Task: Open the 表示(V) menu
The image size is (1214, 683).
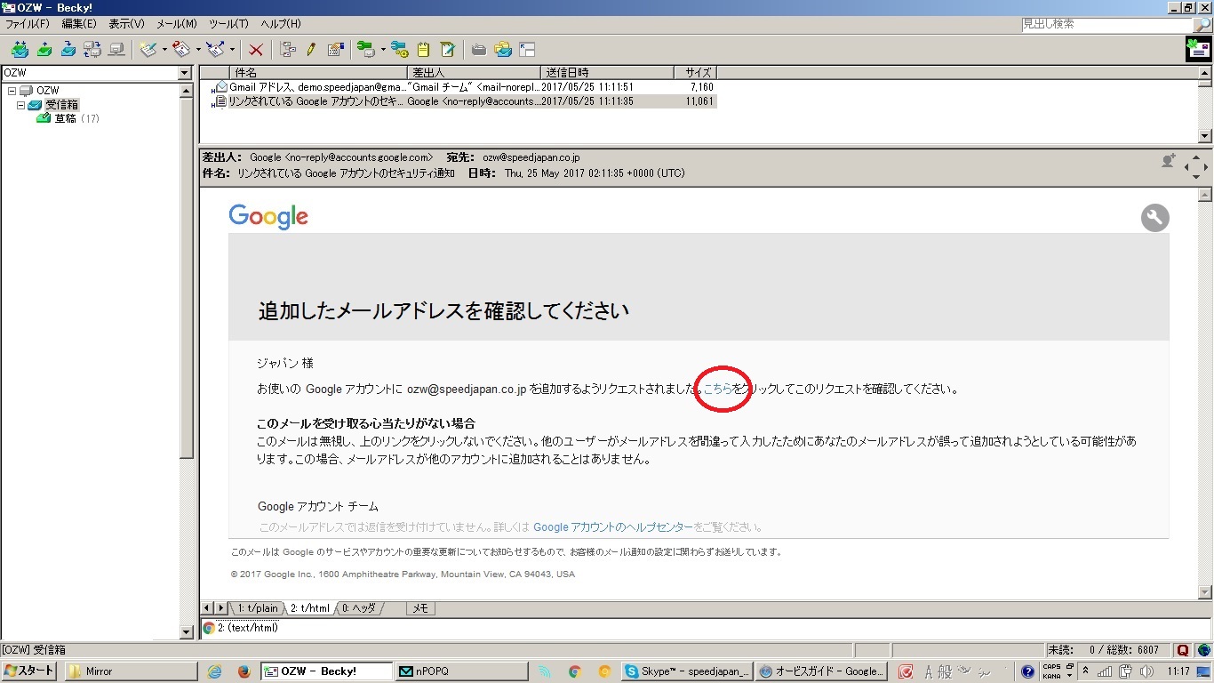Action: (127, 24)
